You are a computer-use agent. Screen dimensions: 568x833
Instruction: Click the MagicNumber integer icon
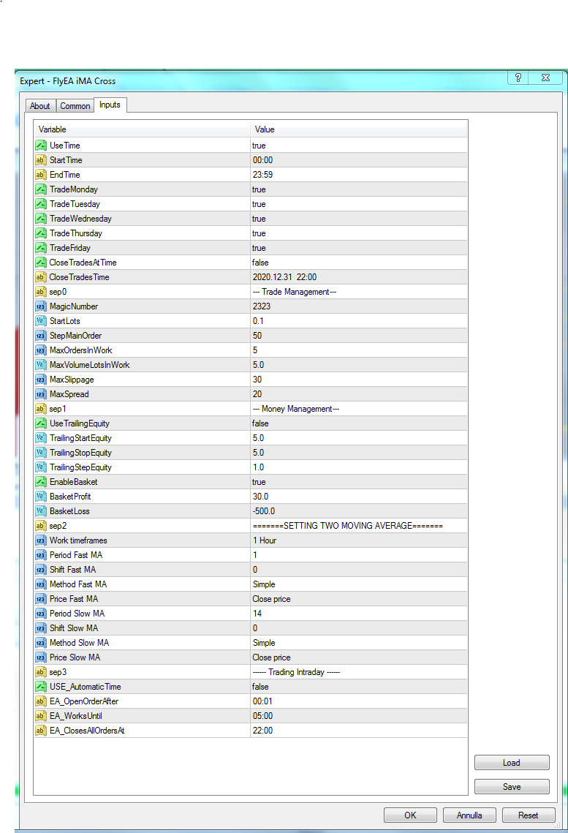click(x=41, y=306)
